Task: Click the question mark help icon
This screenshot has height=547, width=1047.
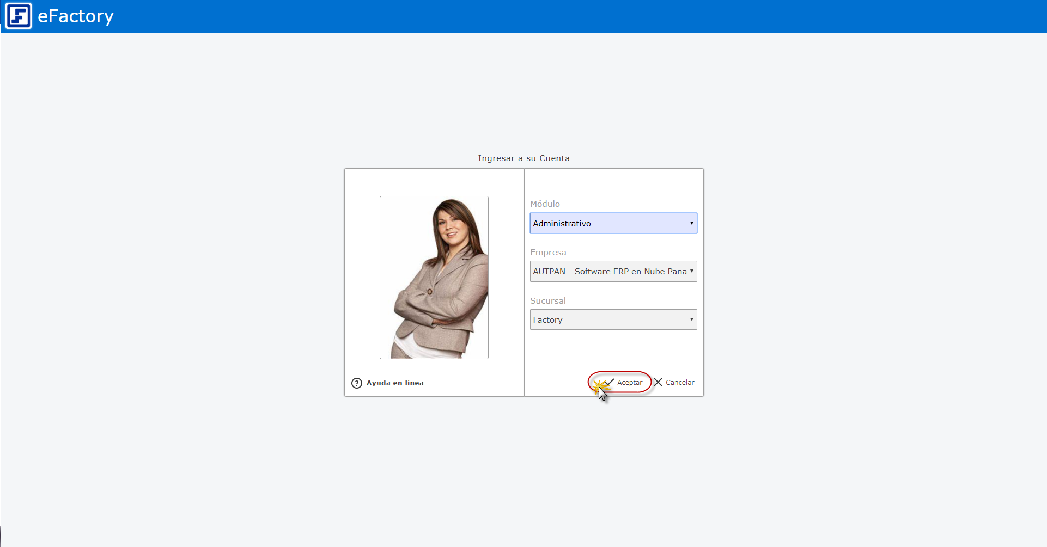Action: click(357, 383)
